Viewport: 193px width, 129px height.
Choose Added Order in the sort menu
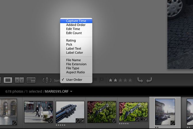tap(76, 25)
